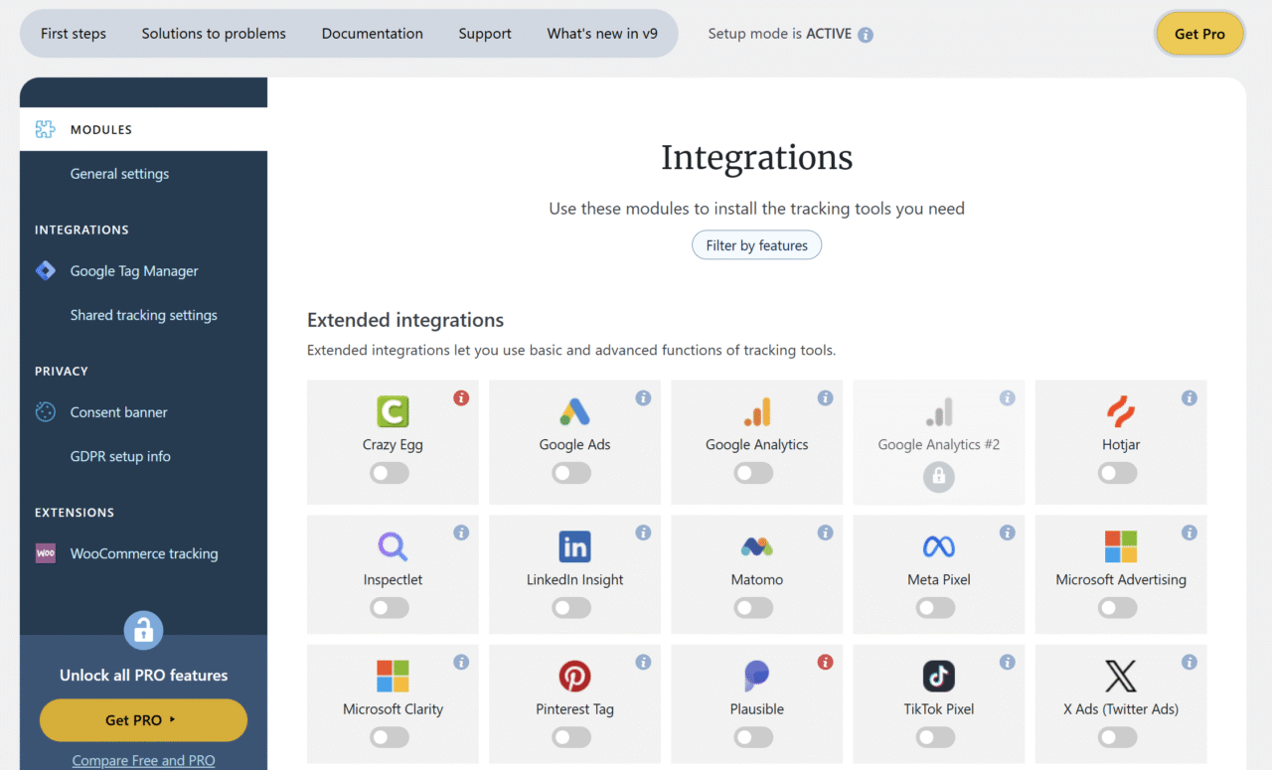The height and width of the screenshot is (770, 1272).
Task: Click the Microsoft Advertising logo icon
Action: click(1121, 546)
